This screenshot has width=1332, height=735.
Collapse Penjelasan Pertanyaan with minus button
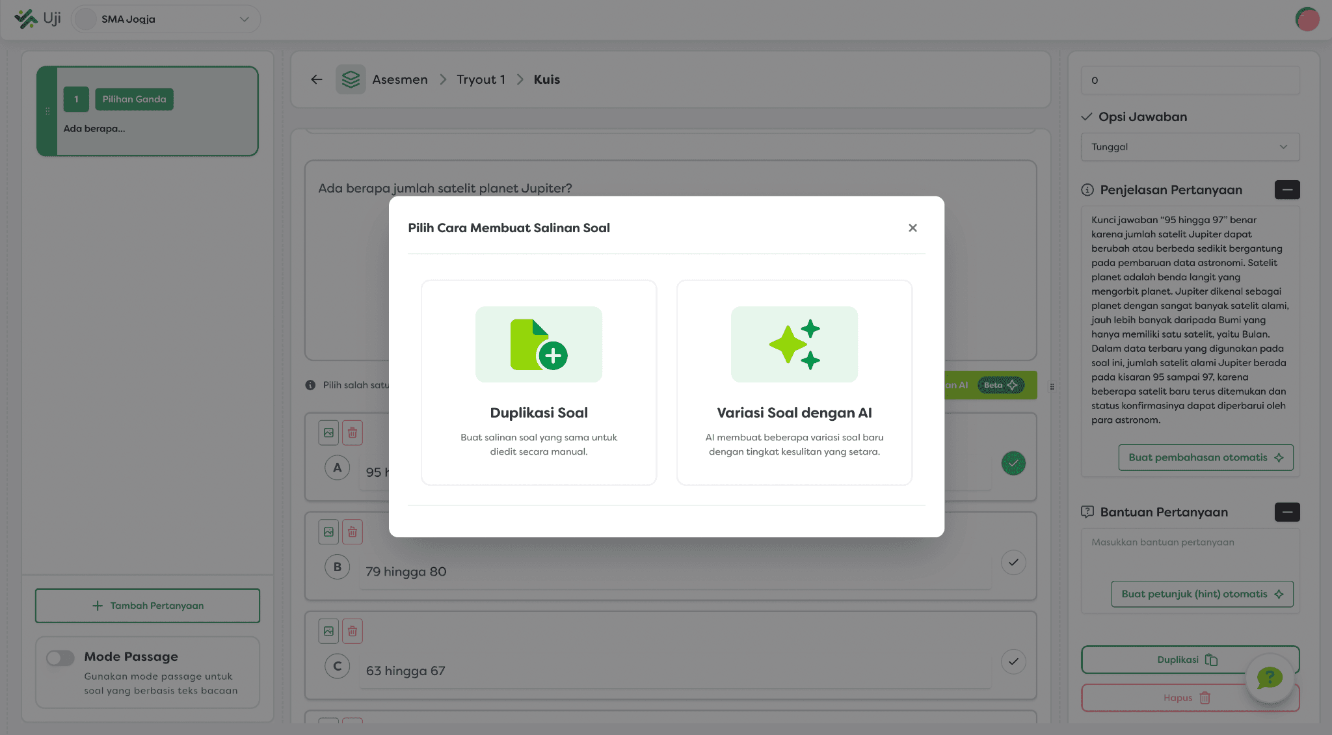tap(1287, 190)
